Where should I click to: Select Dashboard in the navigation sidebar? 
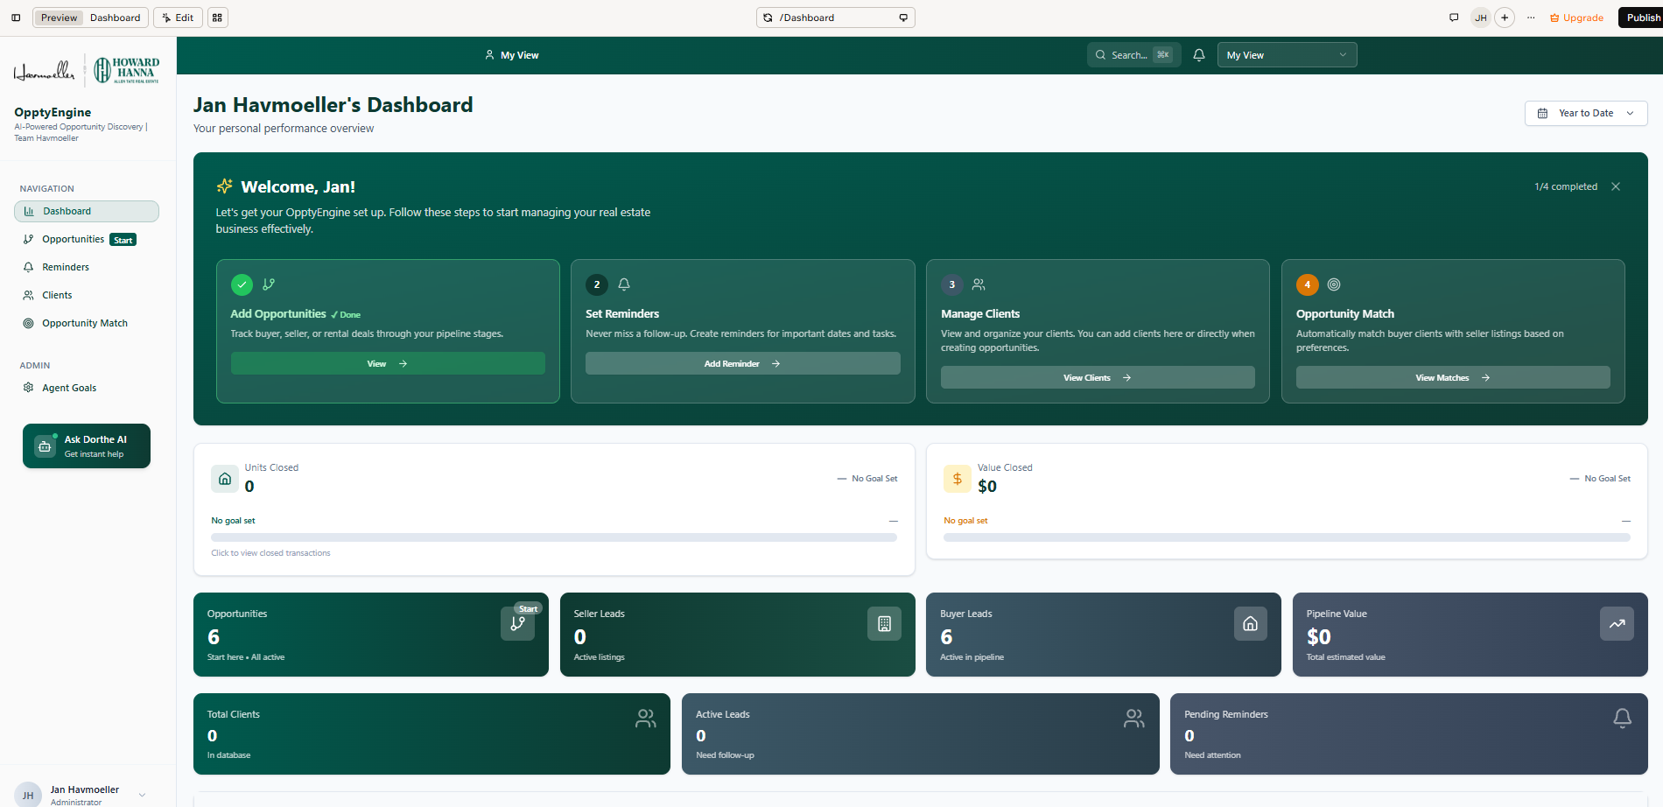pos(87,211)
